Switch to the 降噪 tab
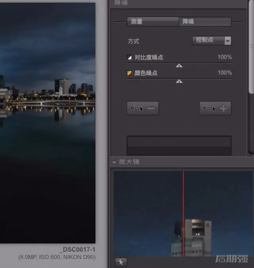Screen dimensions: 254x268 [x=205, y=21]
